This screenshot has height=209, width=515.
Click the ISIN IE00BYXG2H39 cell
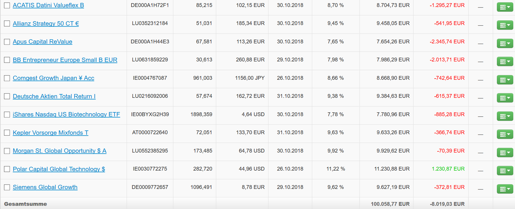coord(150,114)
